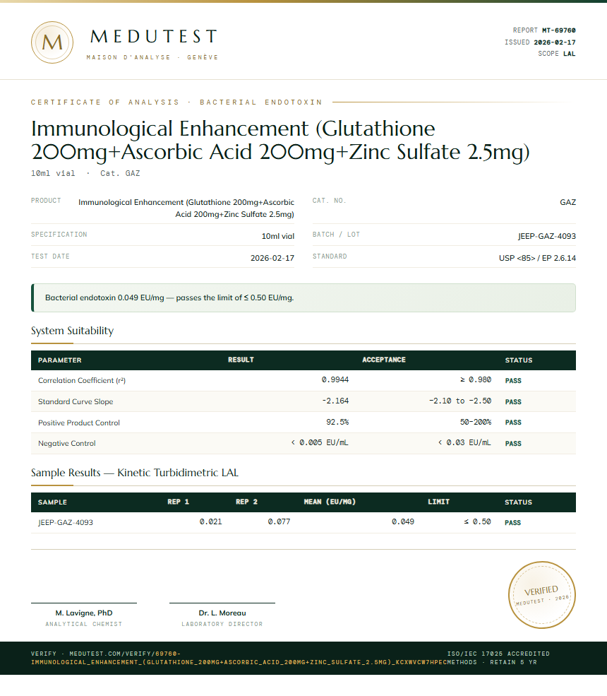
Task: Click the LIMIT column header
Action: [x=438, y=502]
